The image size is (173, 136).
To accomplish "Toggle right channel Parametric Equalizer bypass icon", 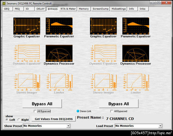I will (x=136, y=26).
